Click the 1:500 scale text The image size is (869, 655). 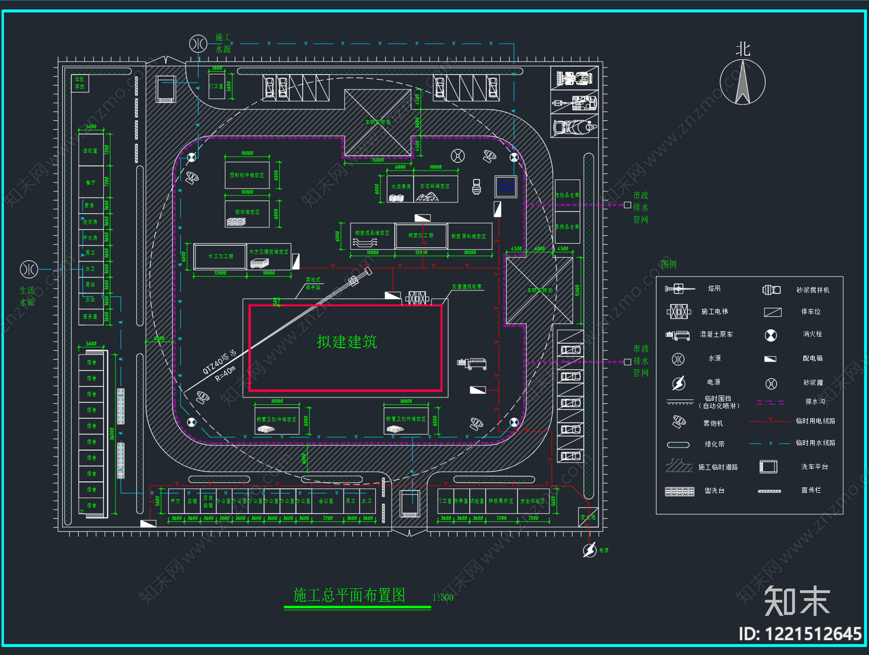(443, 597)
